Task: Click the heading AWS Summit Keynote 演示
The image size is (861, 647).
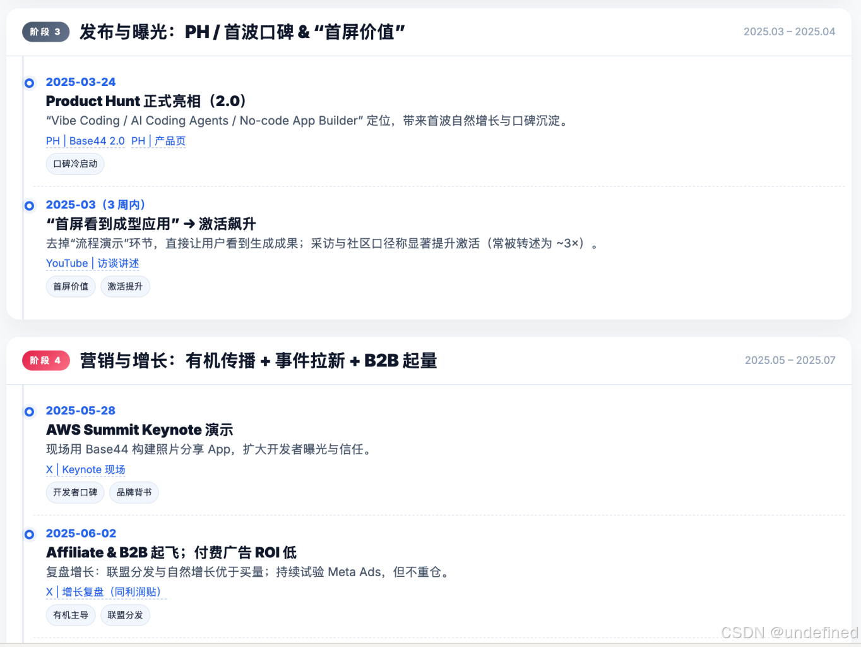Action: click(140, 430)
